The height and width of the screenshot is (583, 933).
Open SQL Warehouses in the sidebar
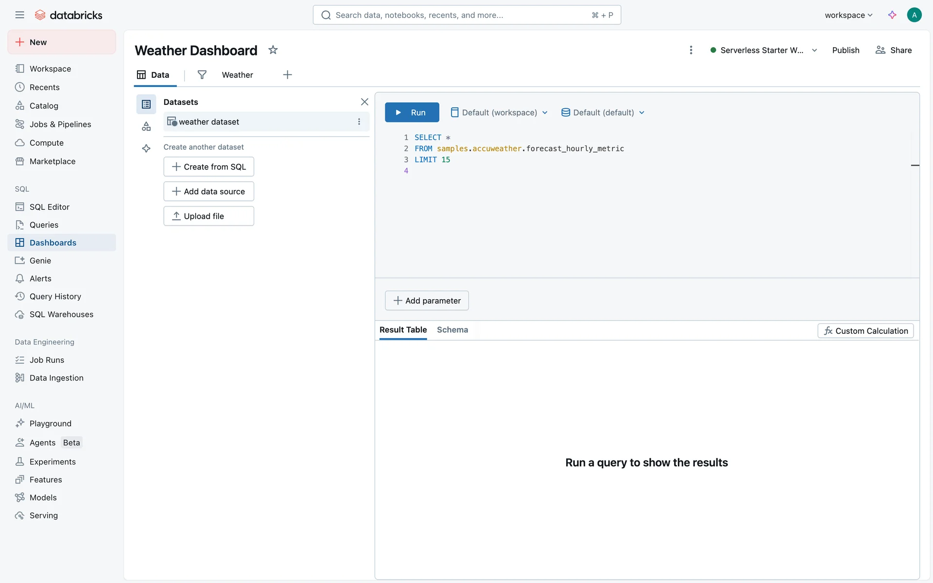coord(61,314)
